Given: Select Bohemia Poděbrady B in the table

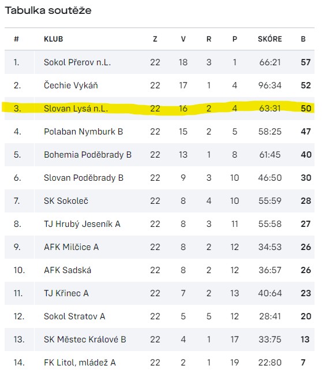Looking at the screenshot, I should click(88, 155).
